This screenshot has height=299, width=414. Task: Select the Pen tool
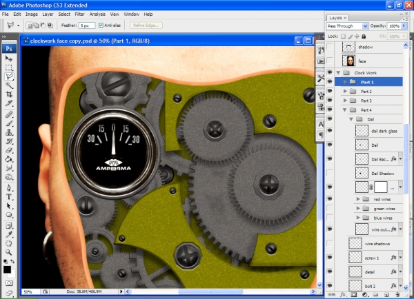9,187
